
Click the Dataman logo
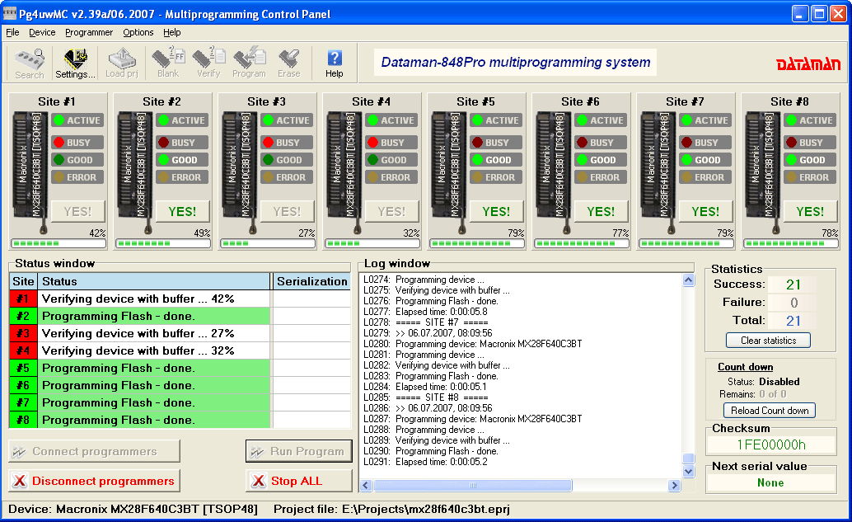tap(808, 64)
